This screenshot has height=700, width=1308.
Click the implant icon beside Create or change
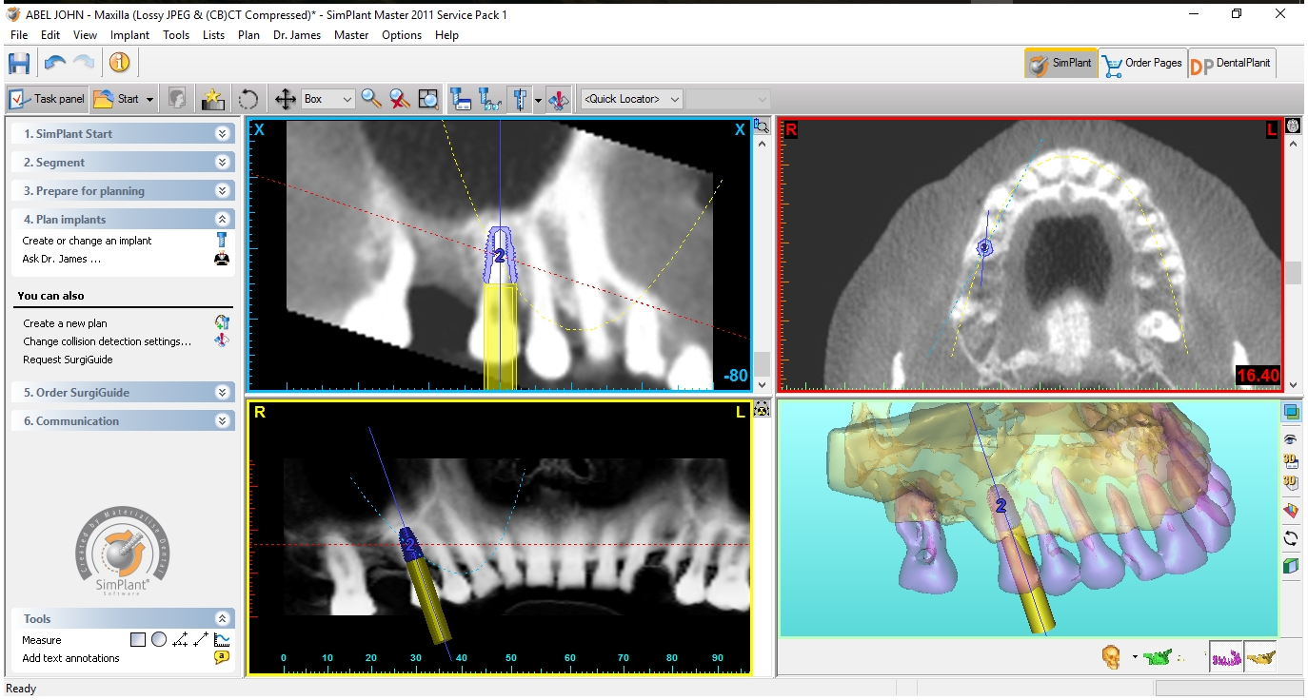point(222,241)
